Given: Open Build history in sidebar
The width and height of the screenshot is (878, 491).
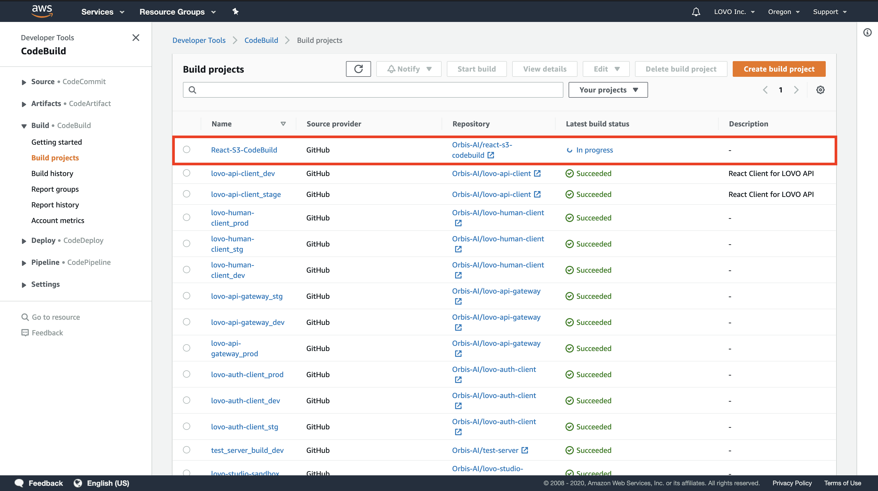Looking at the screenshot, I should (x=52, y=173).
